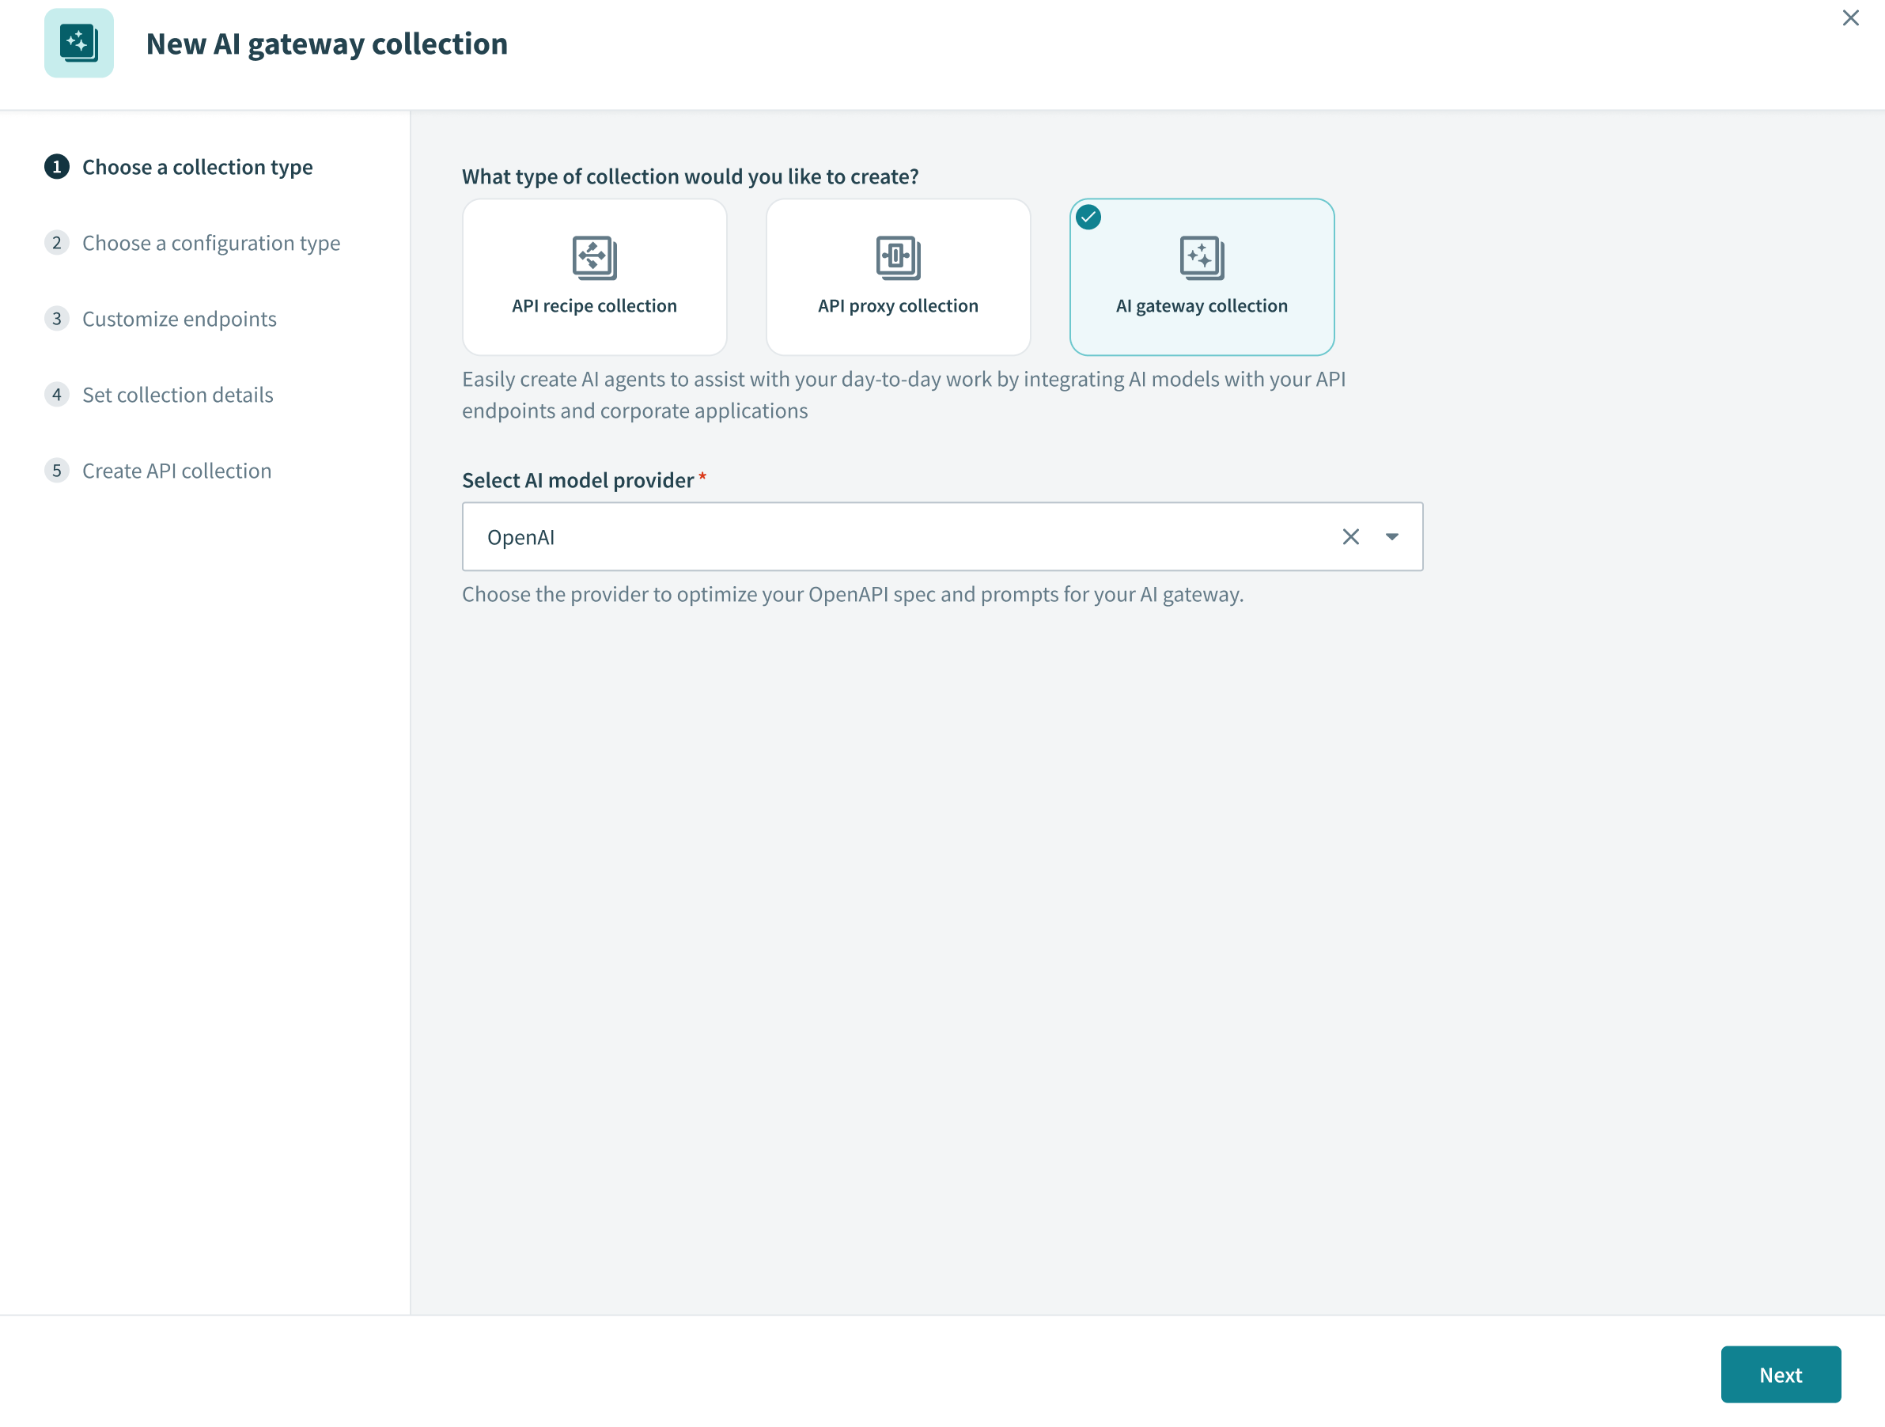Click the checkmark badge on AI gateway card
Image resolution: width=1885 pixels, height=1427 pixels.
[x=1088, y=218]
